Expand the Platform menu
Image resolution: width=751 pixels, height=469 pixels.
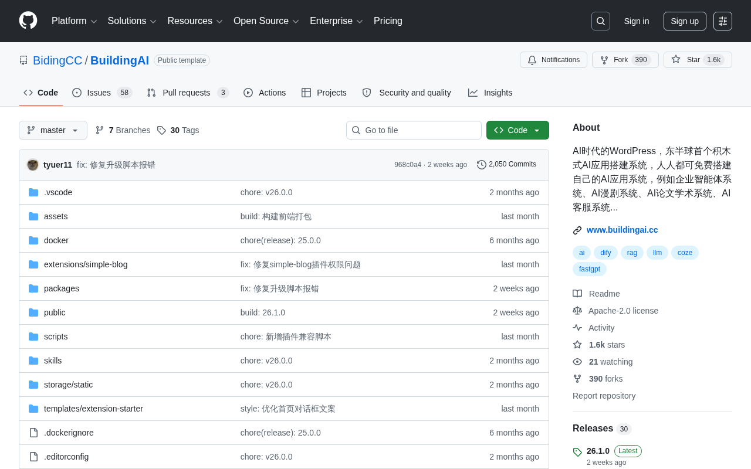click(x=74, y=21)
